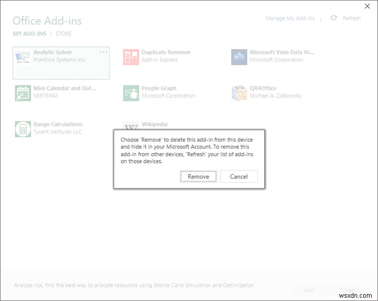Select the Microsoft Visio Data Visualizer icon

coord(239,57)
